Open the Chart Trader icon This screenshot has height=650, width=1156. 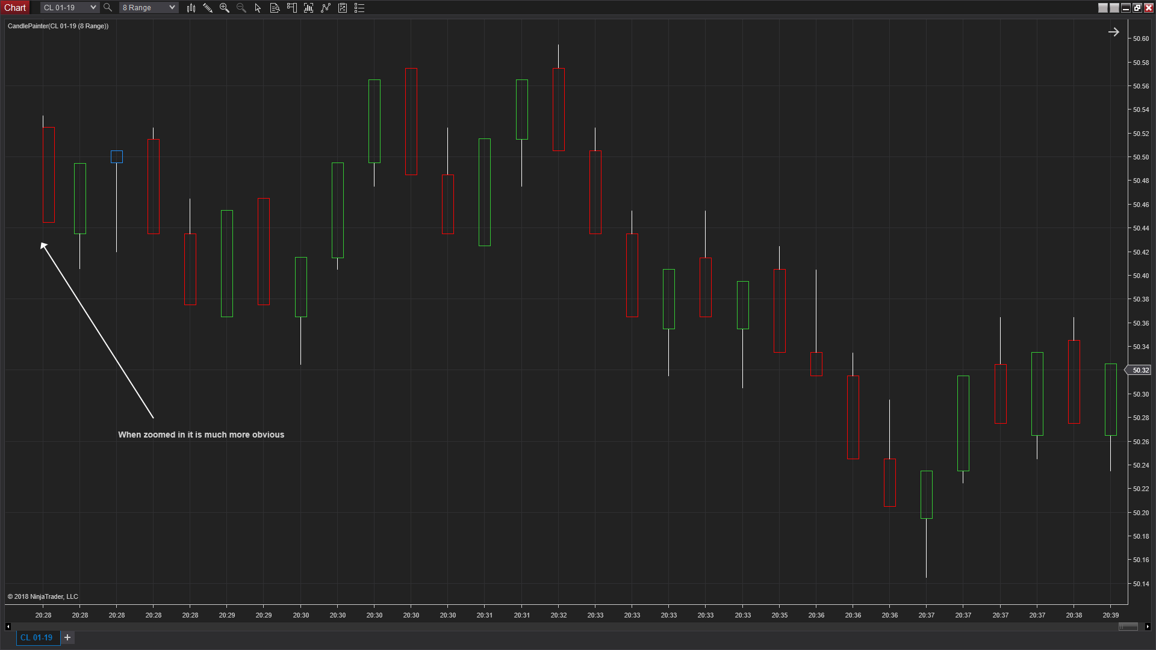(x=292, y=8)
